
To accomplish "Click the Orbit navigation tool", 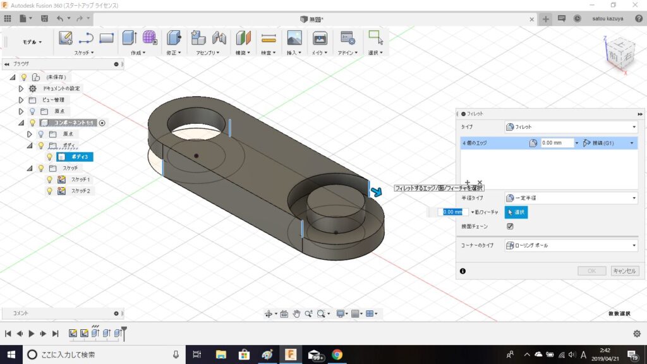I will click(268, 314).
